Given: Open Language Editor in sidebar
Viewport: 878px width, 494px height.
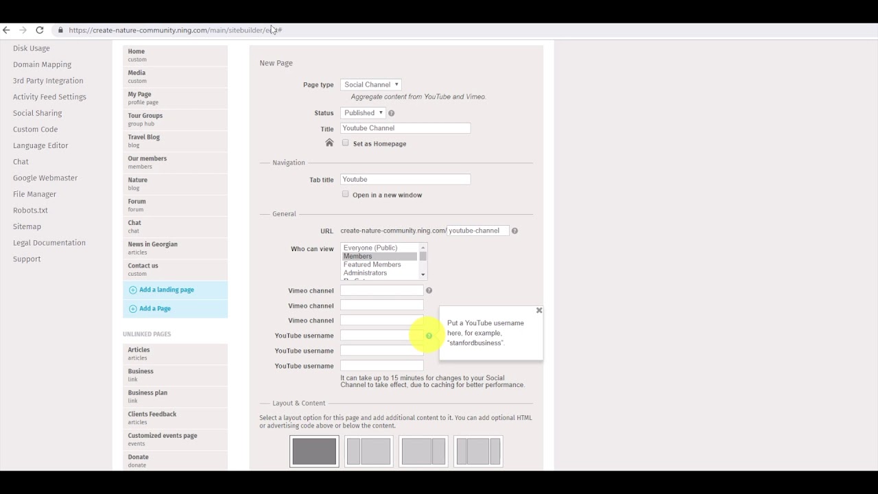Looking at the screenshot, I should click(x=40, y=145).
